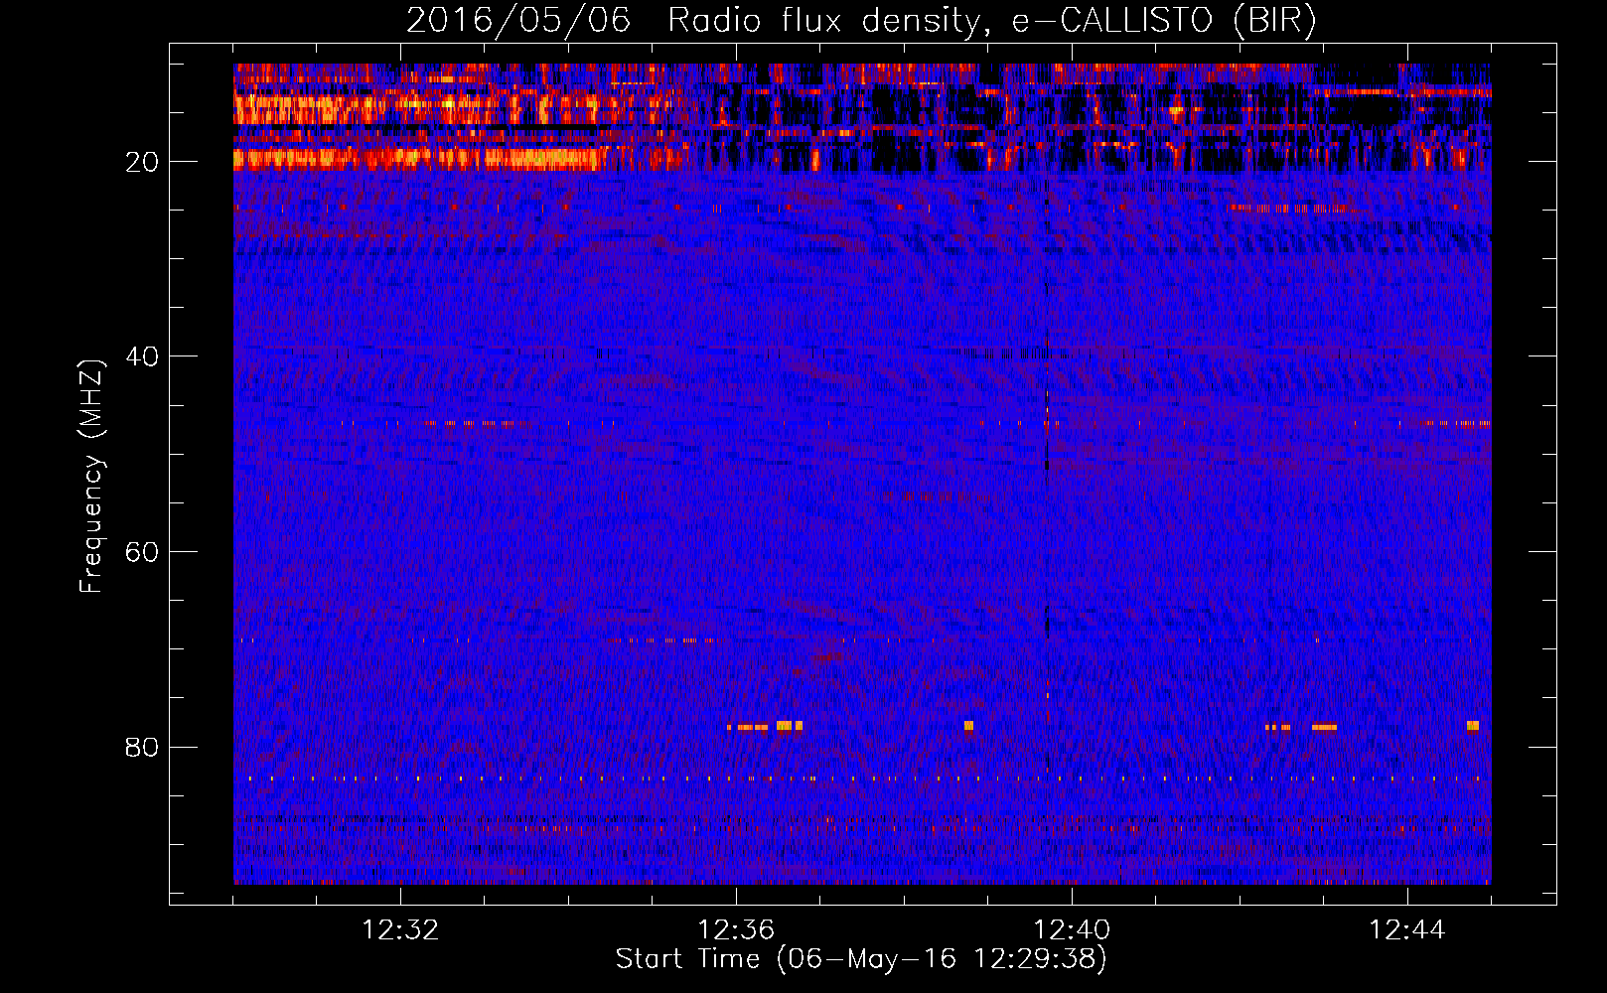Click the "12:32" time tick label
Screen dimensions: 1607x993
tap(400, 930)
